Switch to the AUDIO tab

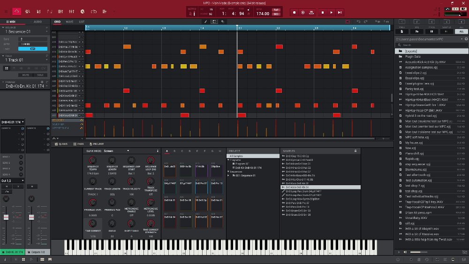point(38,22)
